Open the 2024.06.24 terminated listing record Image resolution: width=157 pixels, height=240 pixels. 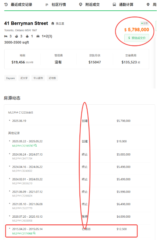(x=79, y=156)
